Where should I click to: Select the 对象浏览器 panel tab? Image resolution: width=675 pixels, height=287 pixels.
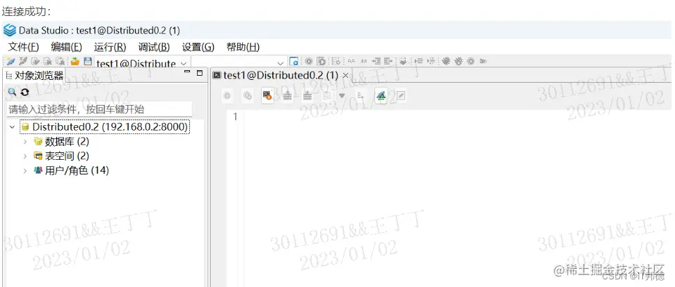34,76
